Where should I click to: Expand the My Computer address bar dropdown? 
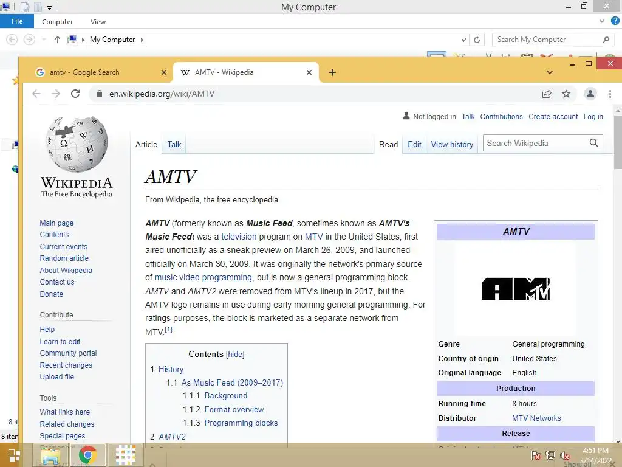point(463,40)
